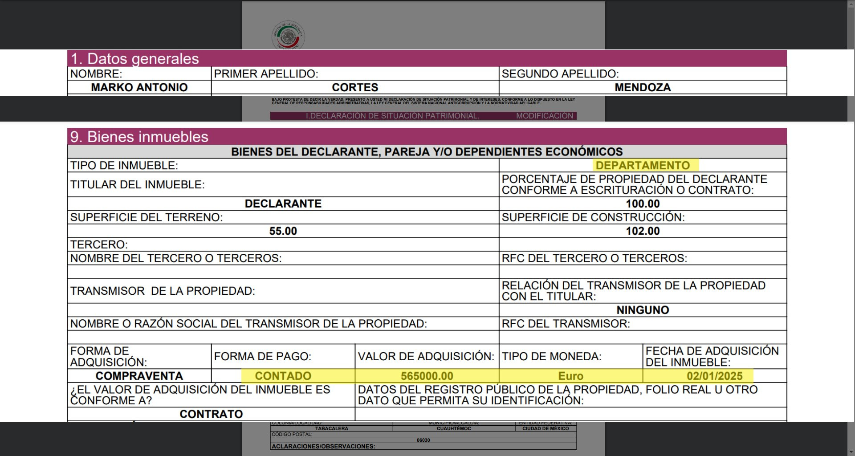Screen dimensions: 855x456
Task: Click the 'TIPO DE MONEDA:' label
Action: pos(552,356)
